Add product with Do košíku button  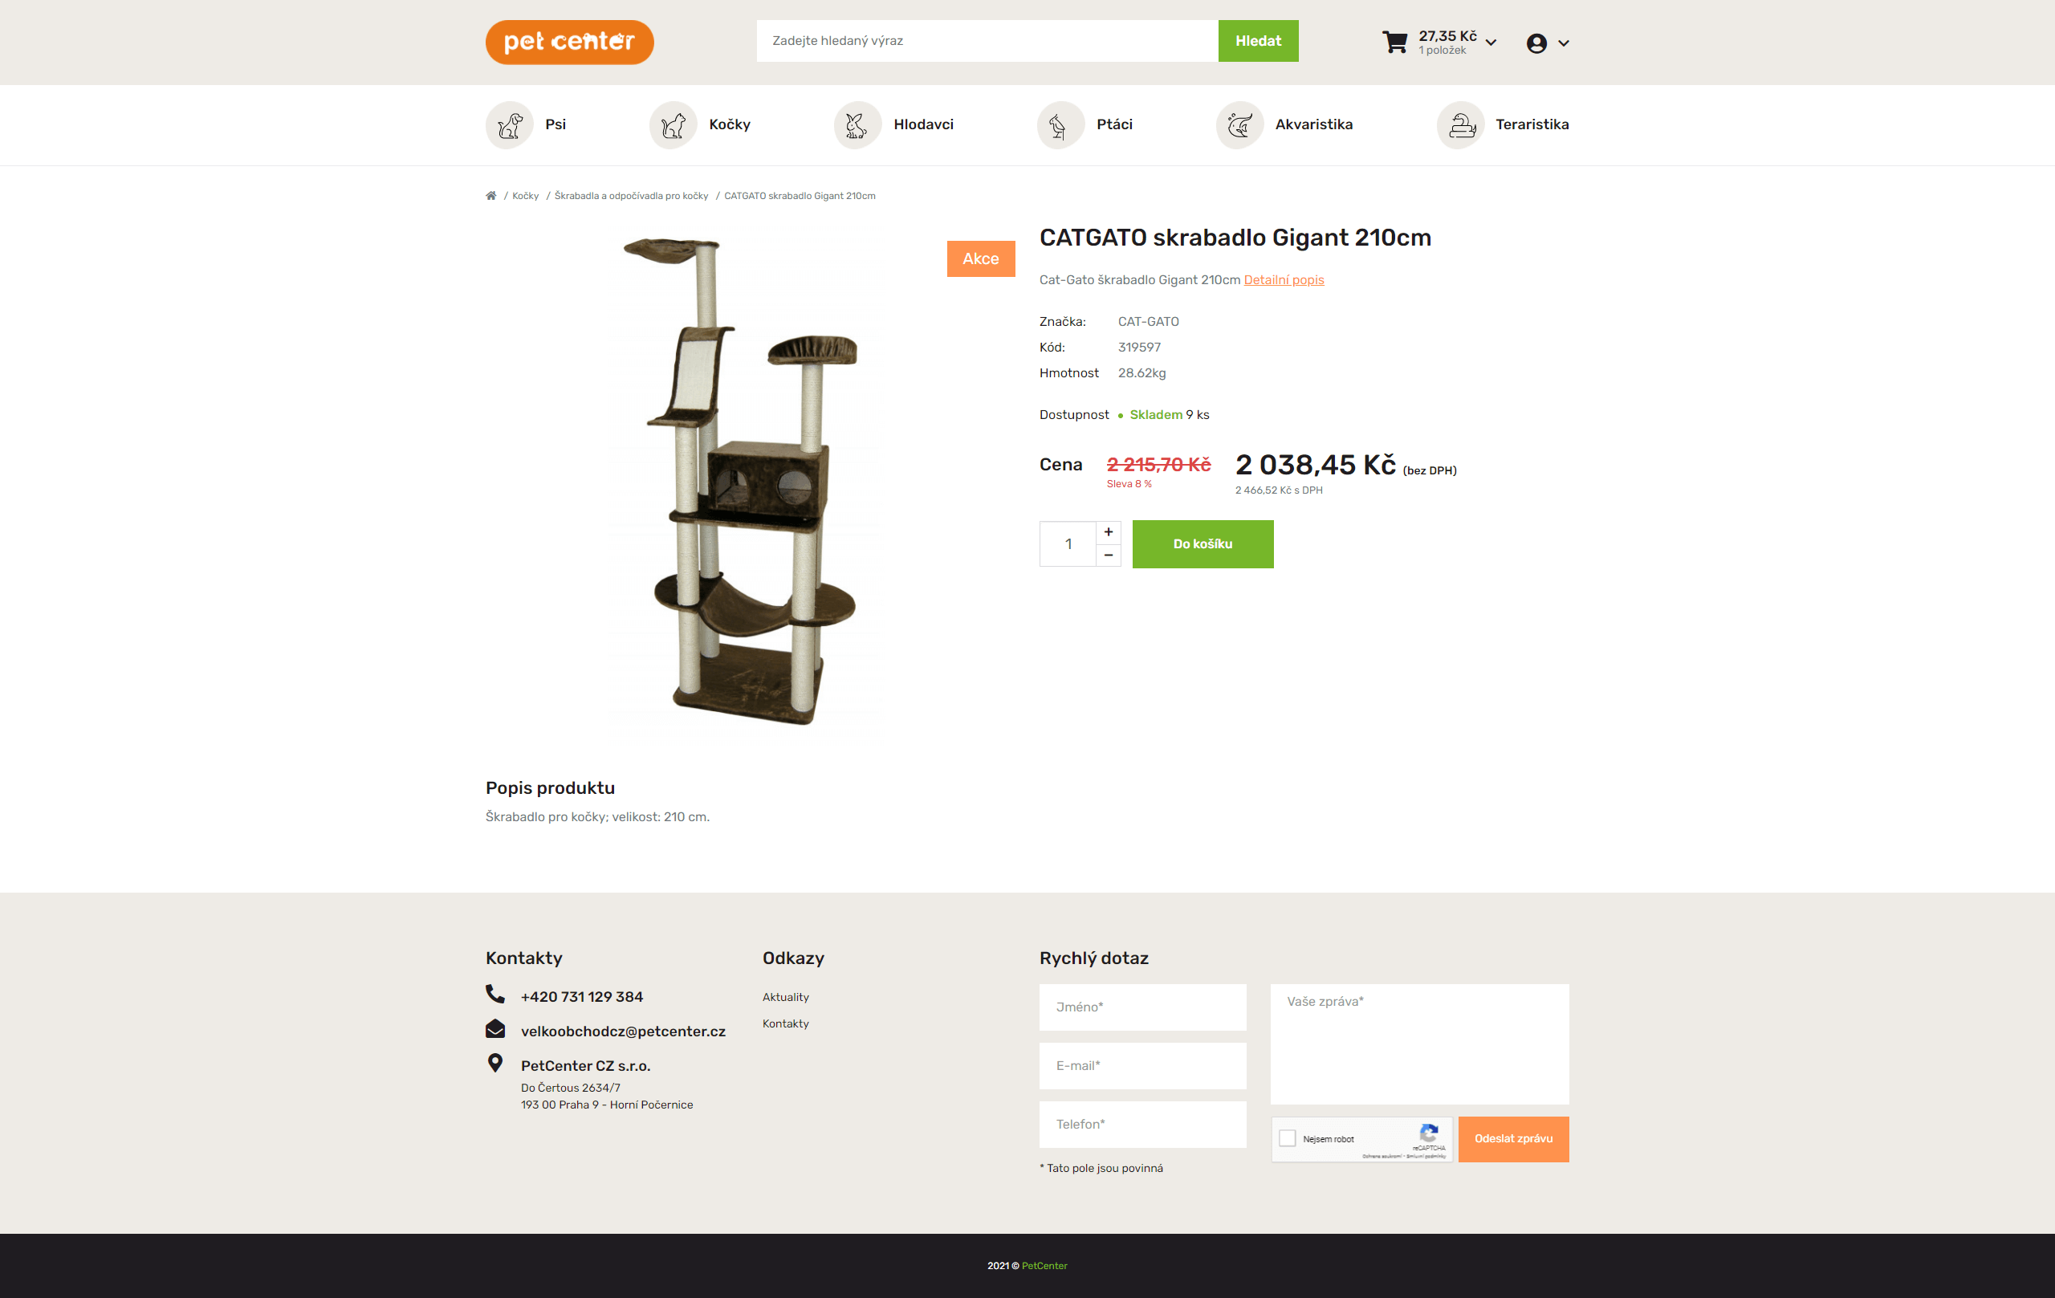[1202, 543]
